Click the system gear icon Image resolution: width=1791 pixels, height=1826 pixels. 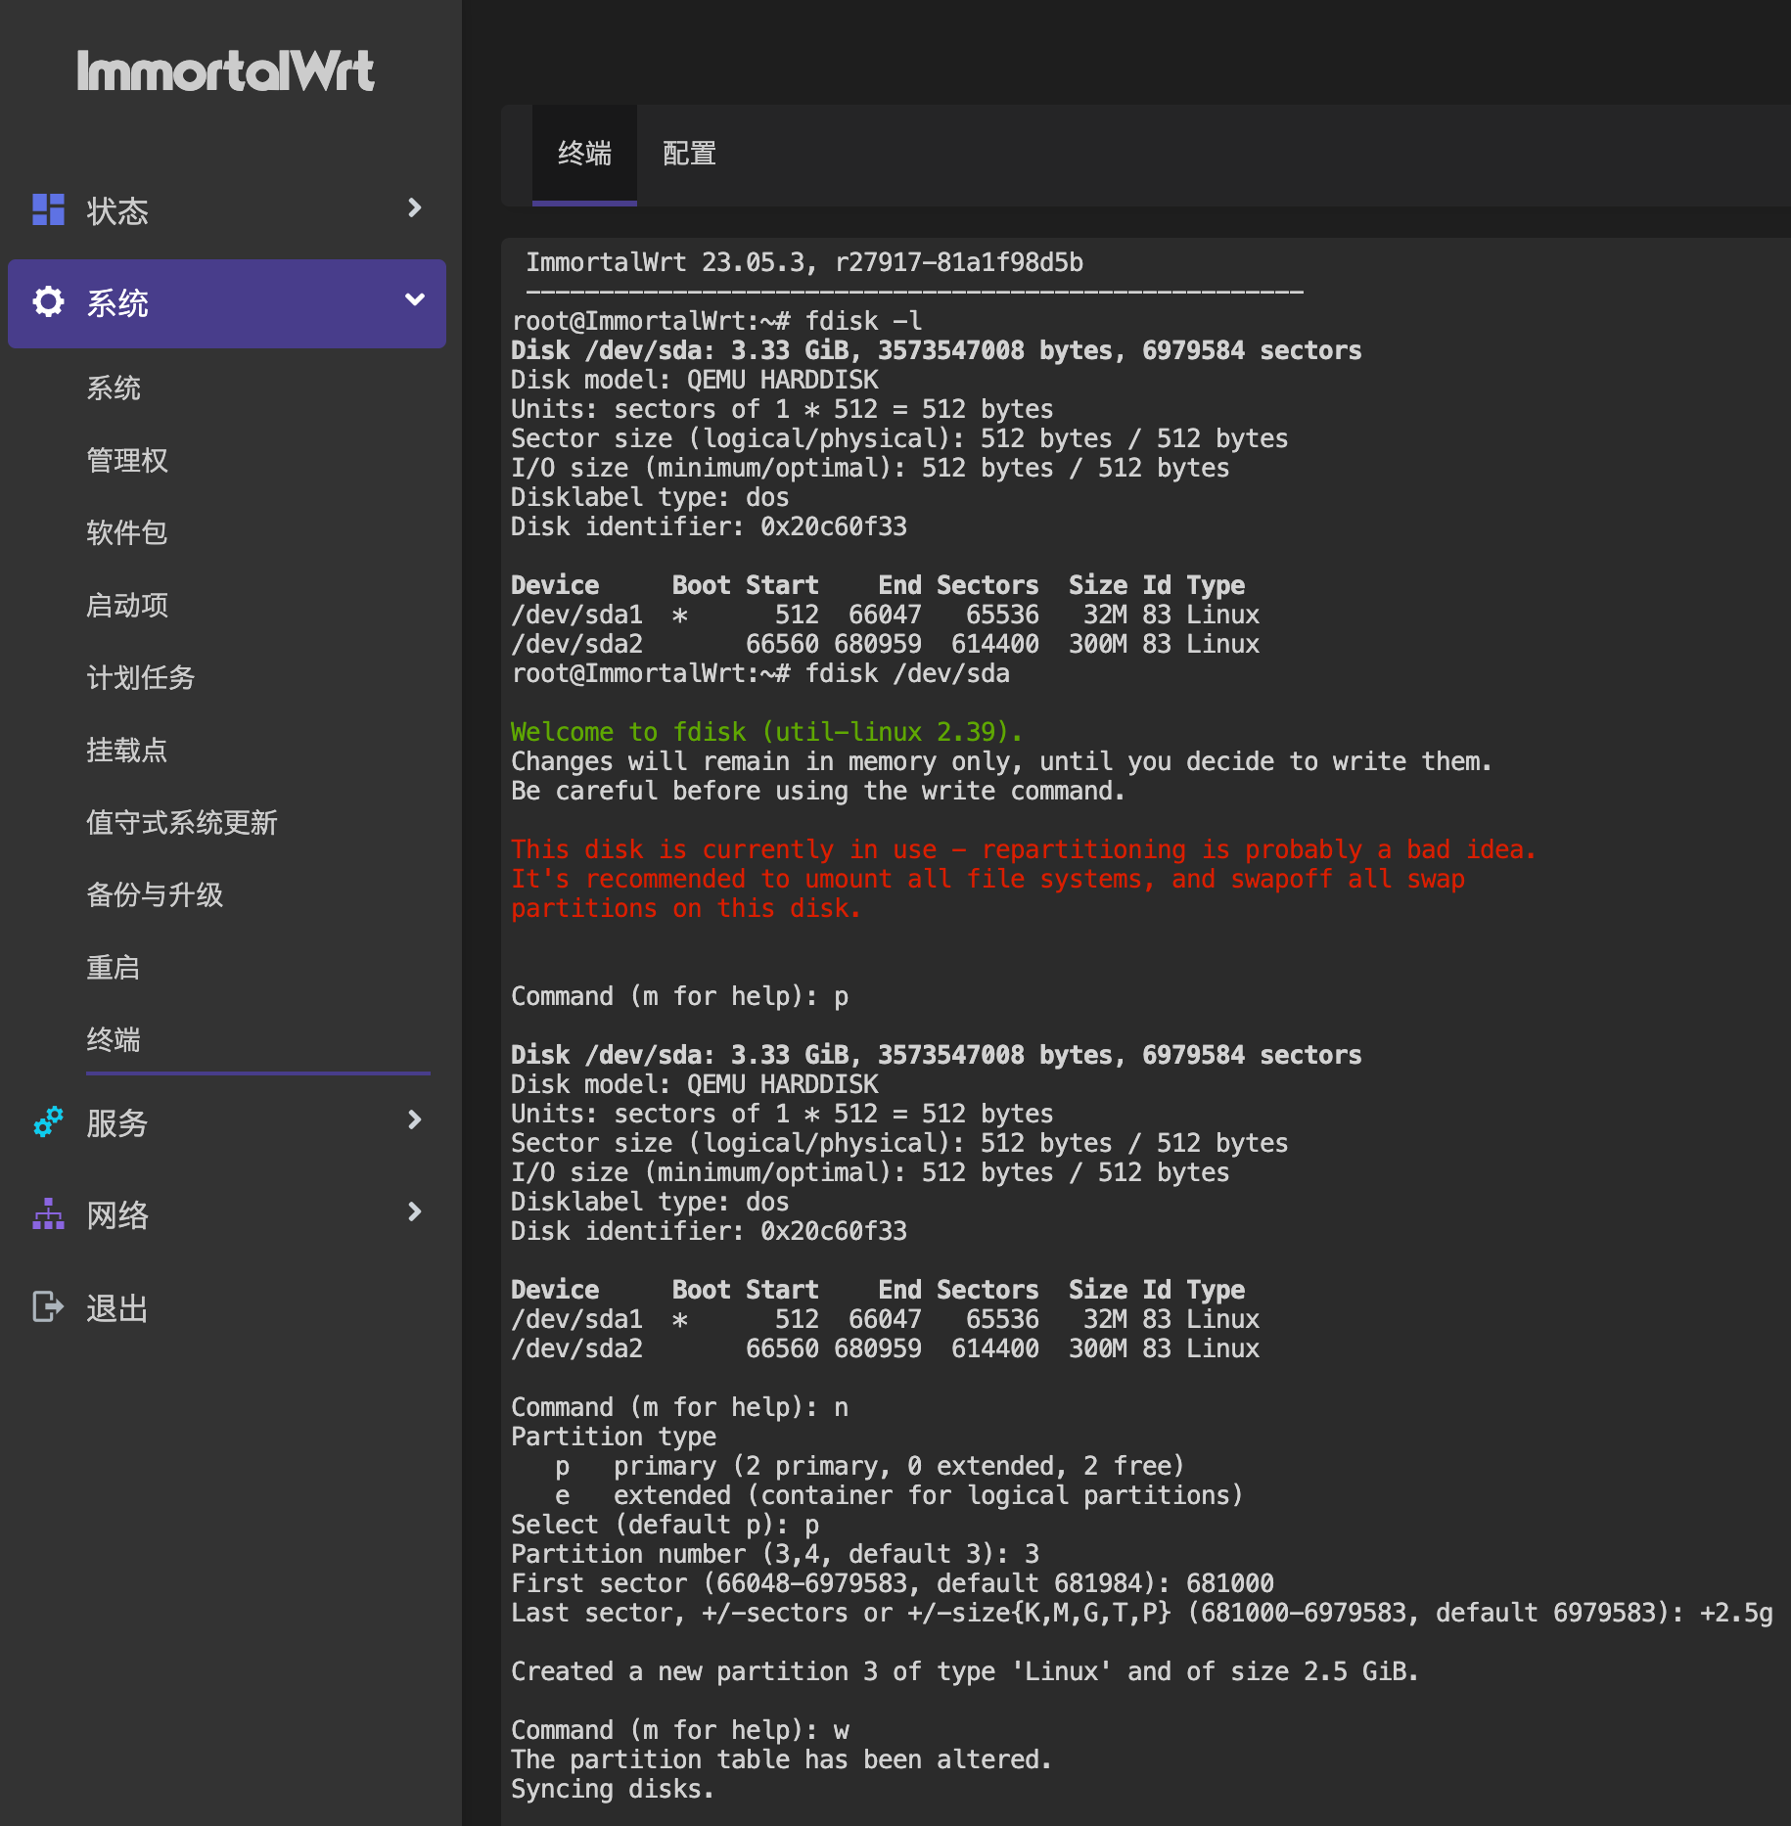click(x=48, y=301)
